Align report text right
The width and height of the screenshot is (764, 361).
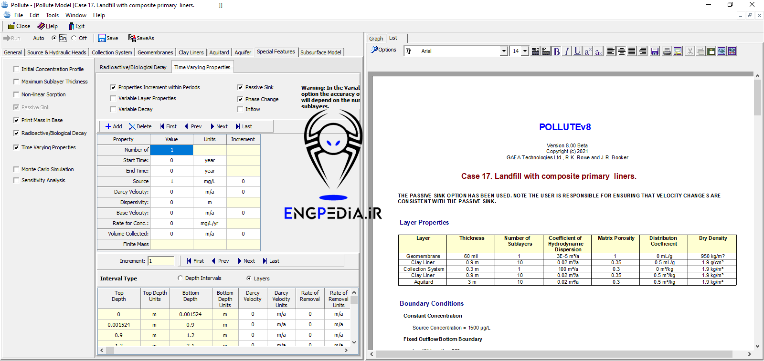coord(642,51)
